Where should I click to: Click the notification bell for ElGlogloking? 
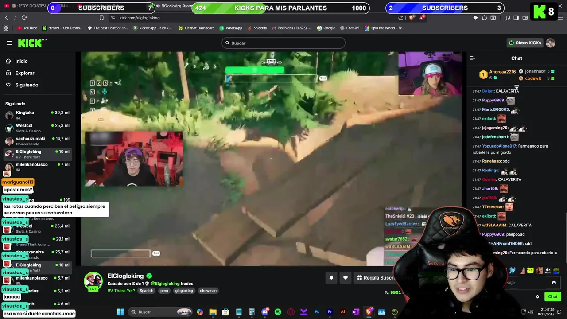tap(331, 278)
